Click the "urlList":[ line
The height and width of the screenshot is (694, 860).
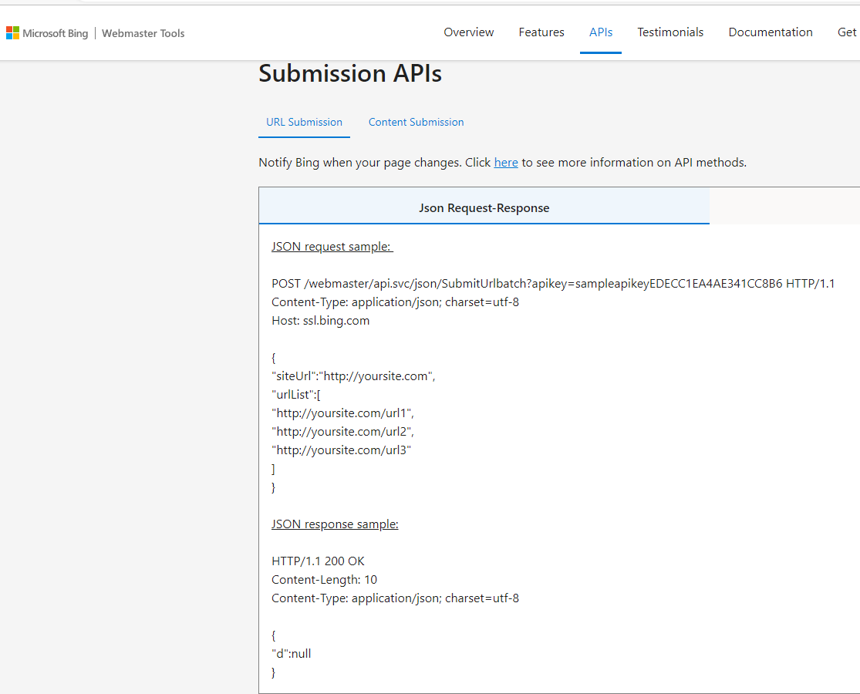tap(296, 395)
